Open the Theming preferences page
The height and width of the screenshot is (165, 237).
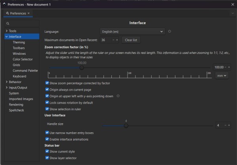pos(19,43)
